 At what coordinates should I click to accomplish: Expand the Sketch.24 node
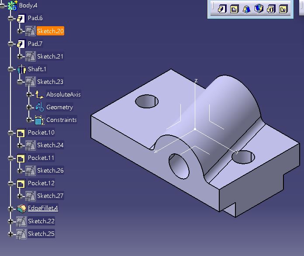click(20, 145)
